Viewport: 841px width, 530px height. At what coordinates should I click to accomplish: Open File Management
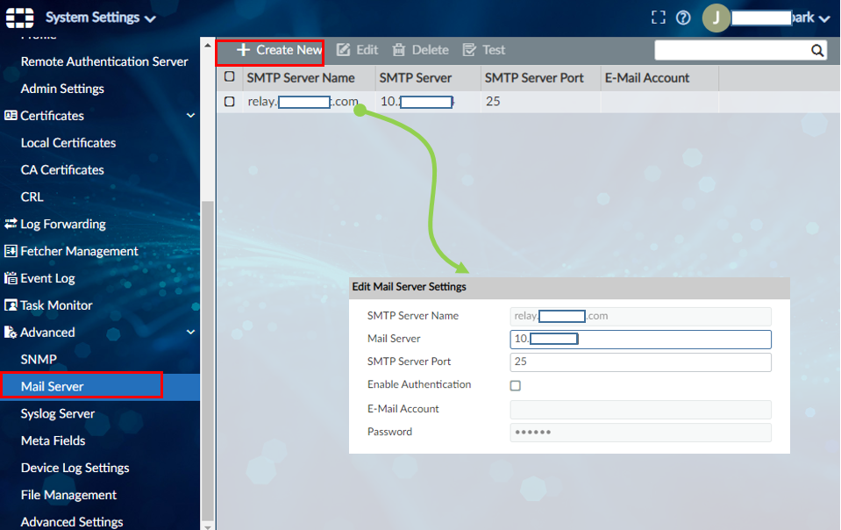68,495
